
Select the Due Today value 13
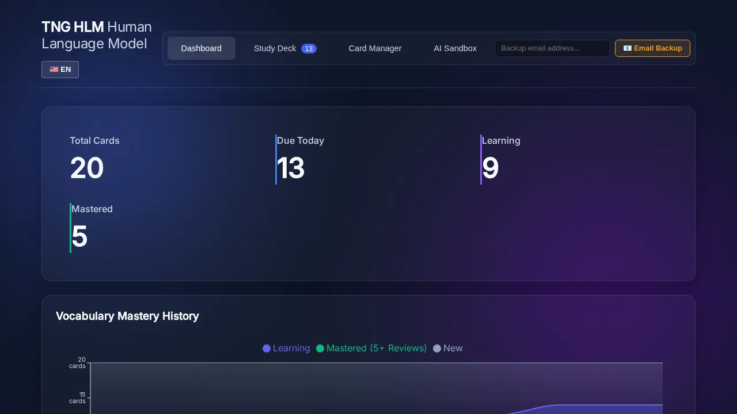[290, 168]
